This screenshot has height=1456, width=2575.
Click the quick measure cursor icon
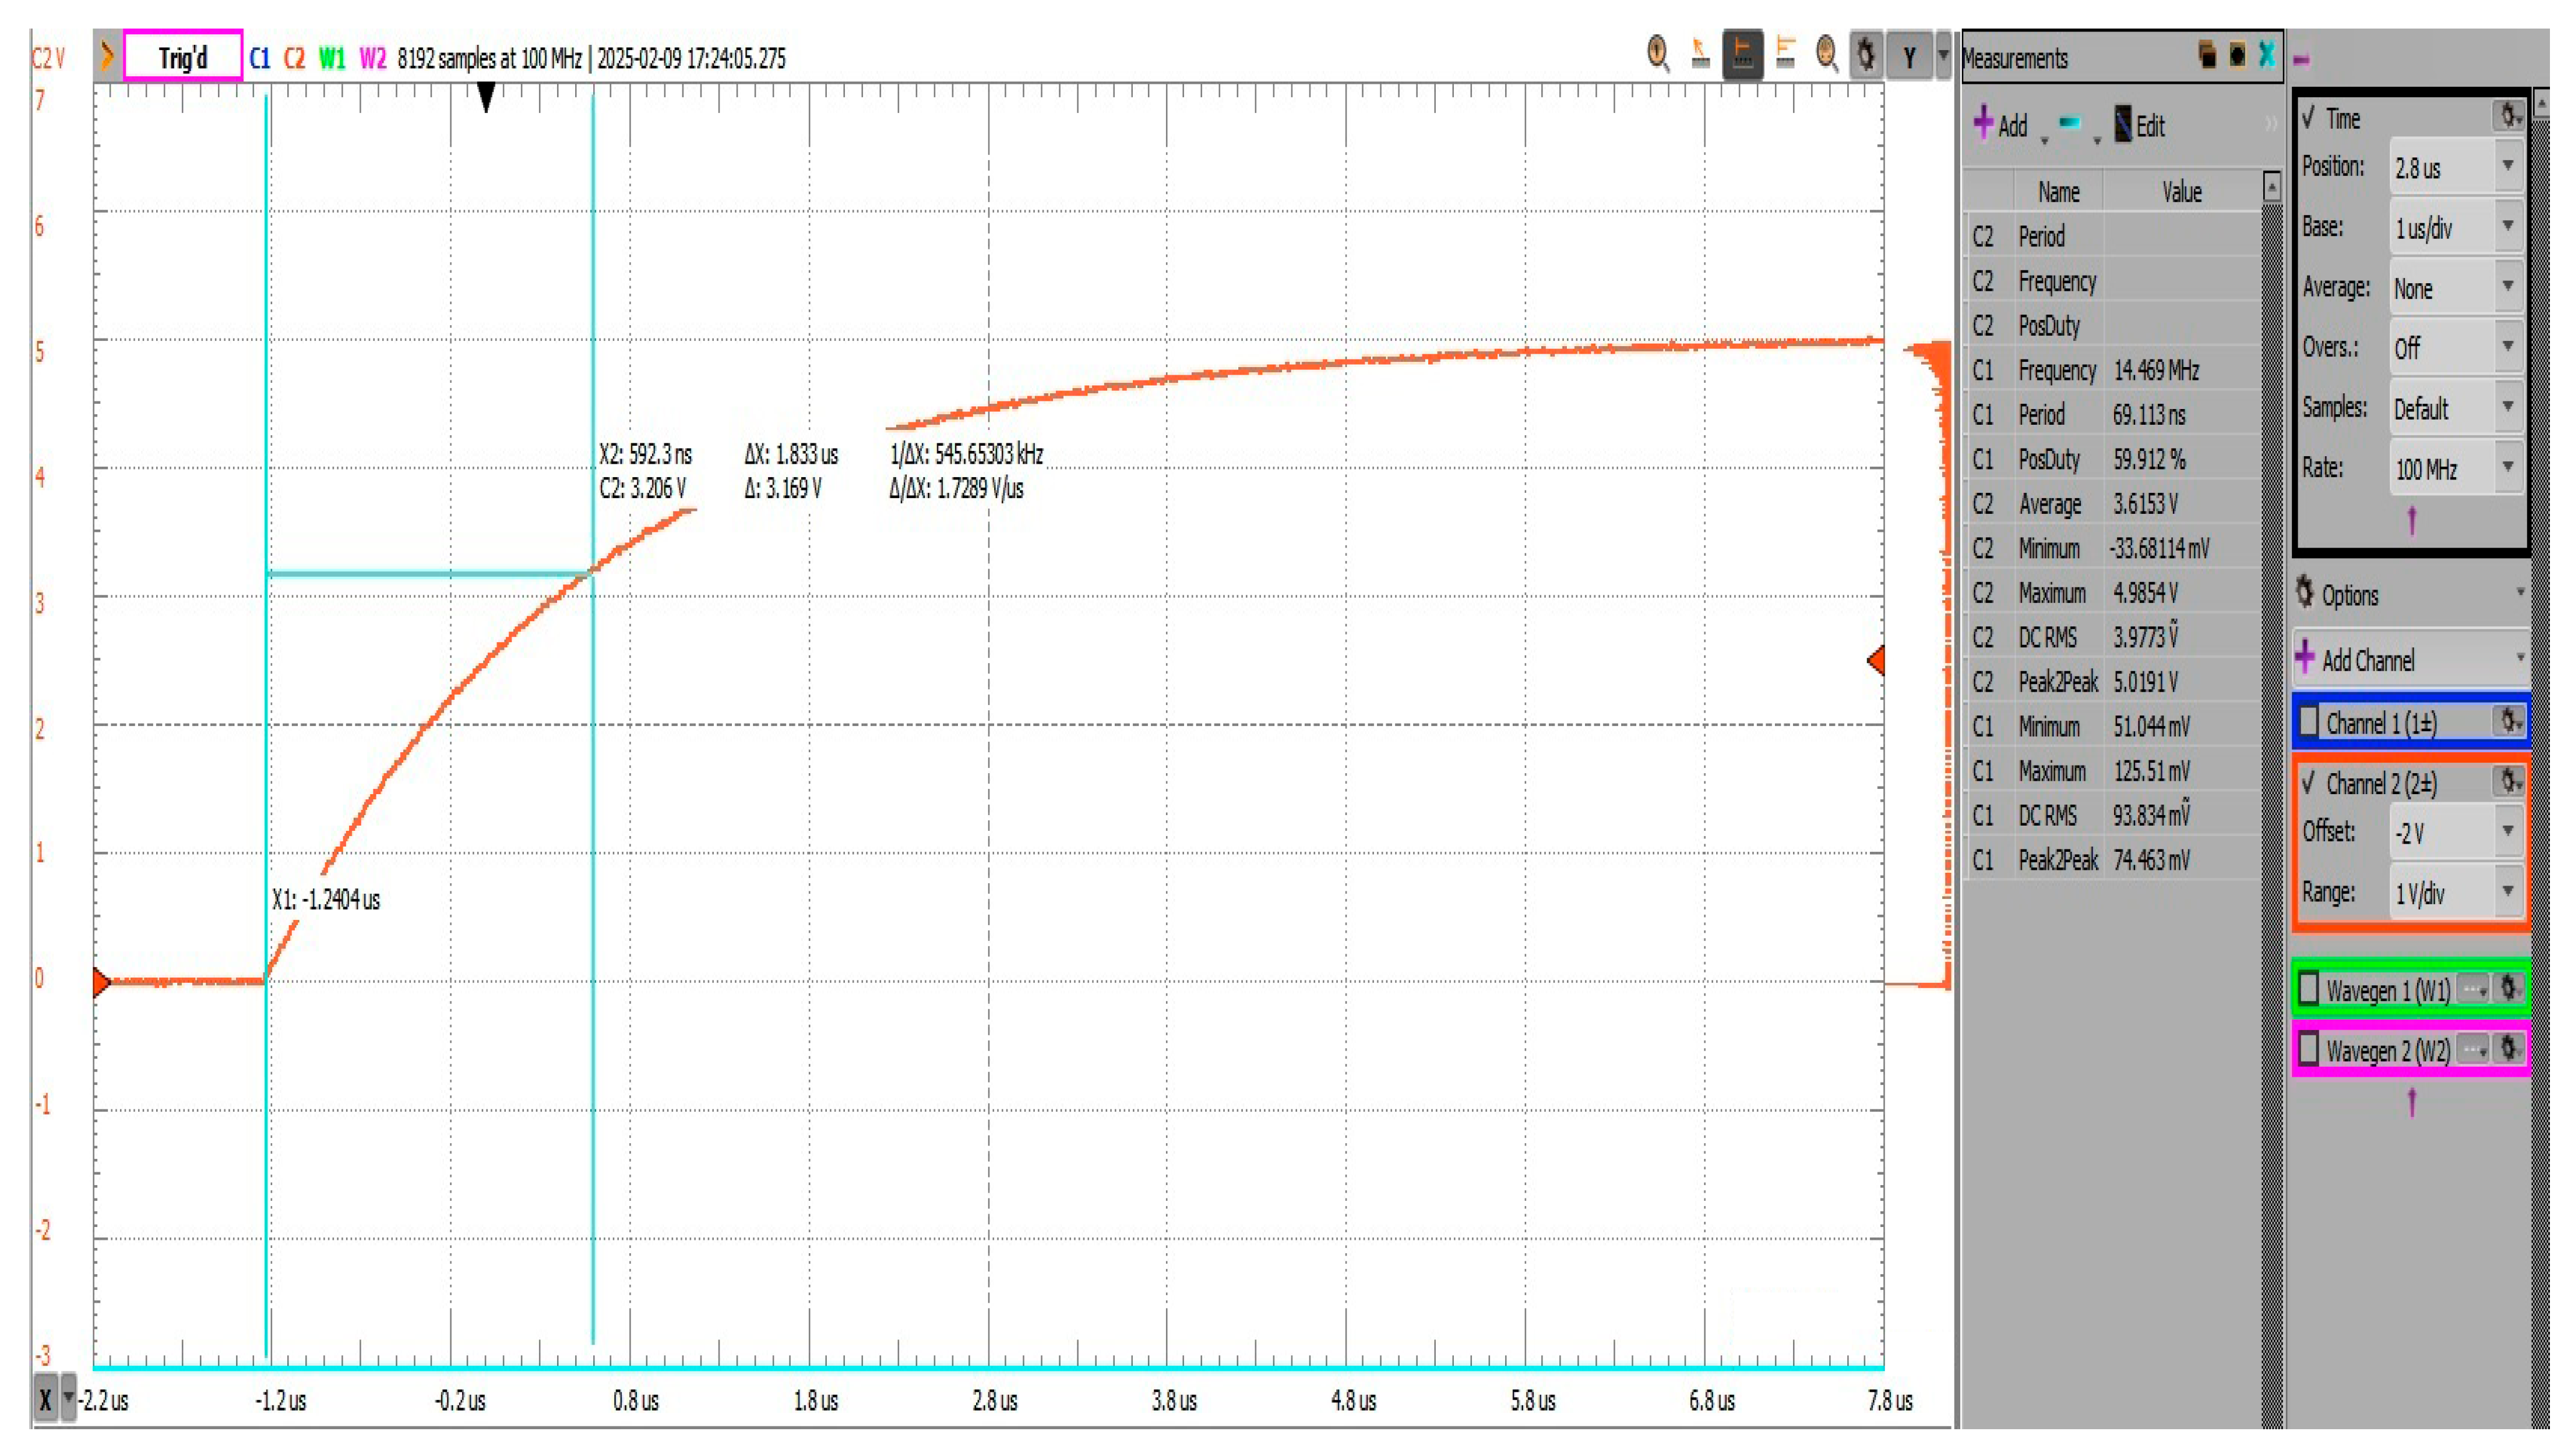(x=1699, y=54)
